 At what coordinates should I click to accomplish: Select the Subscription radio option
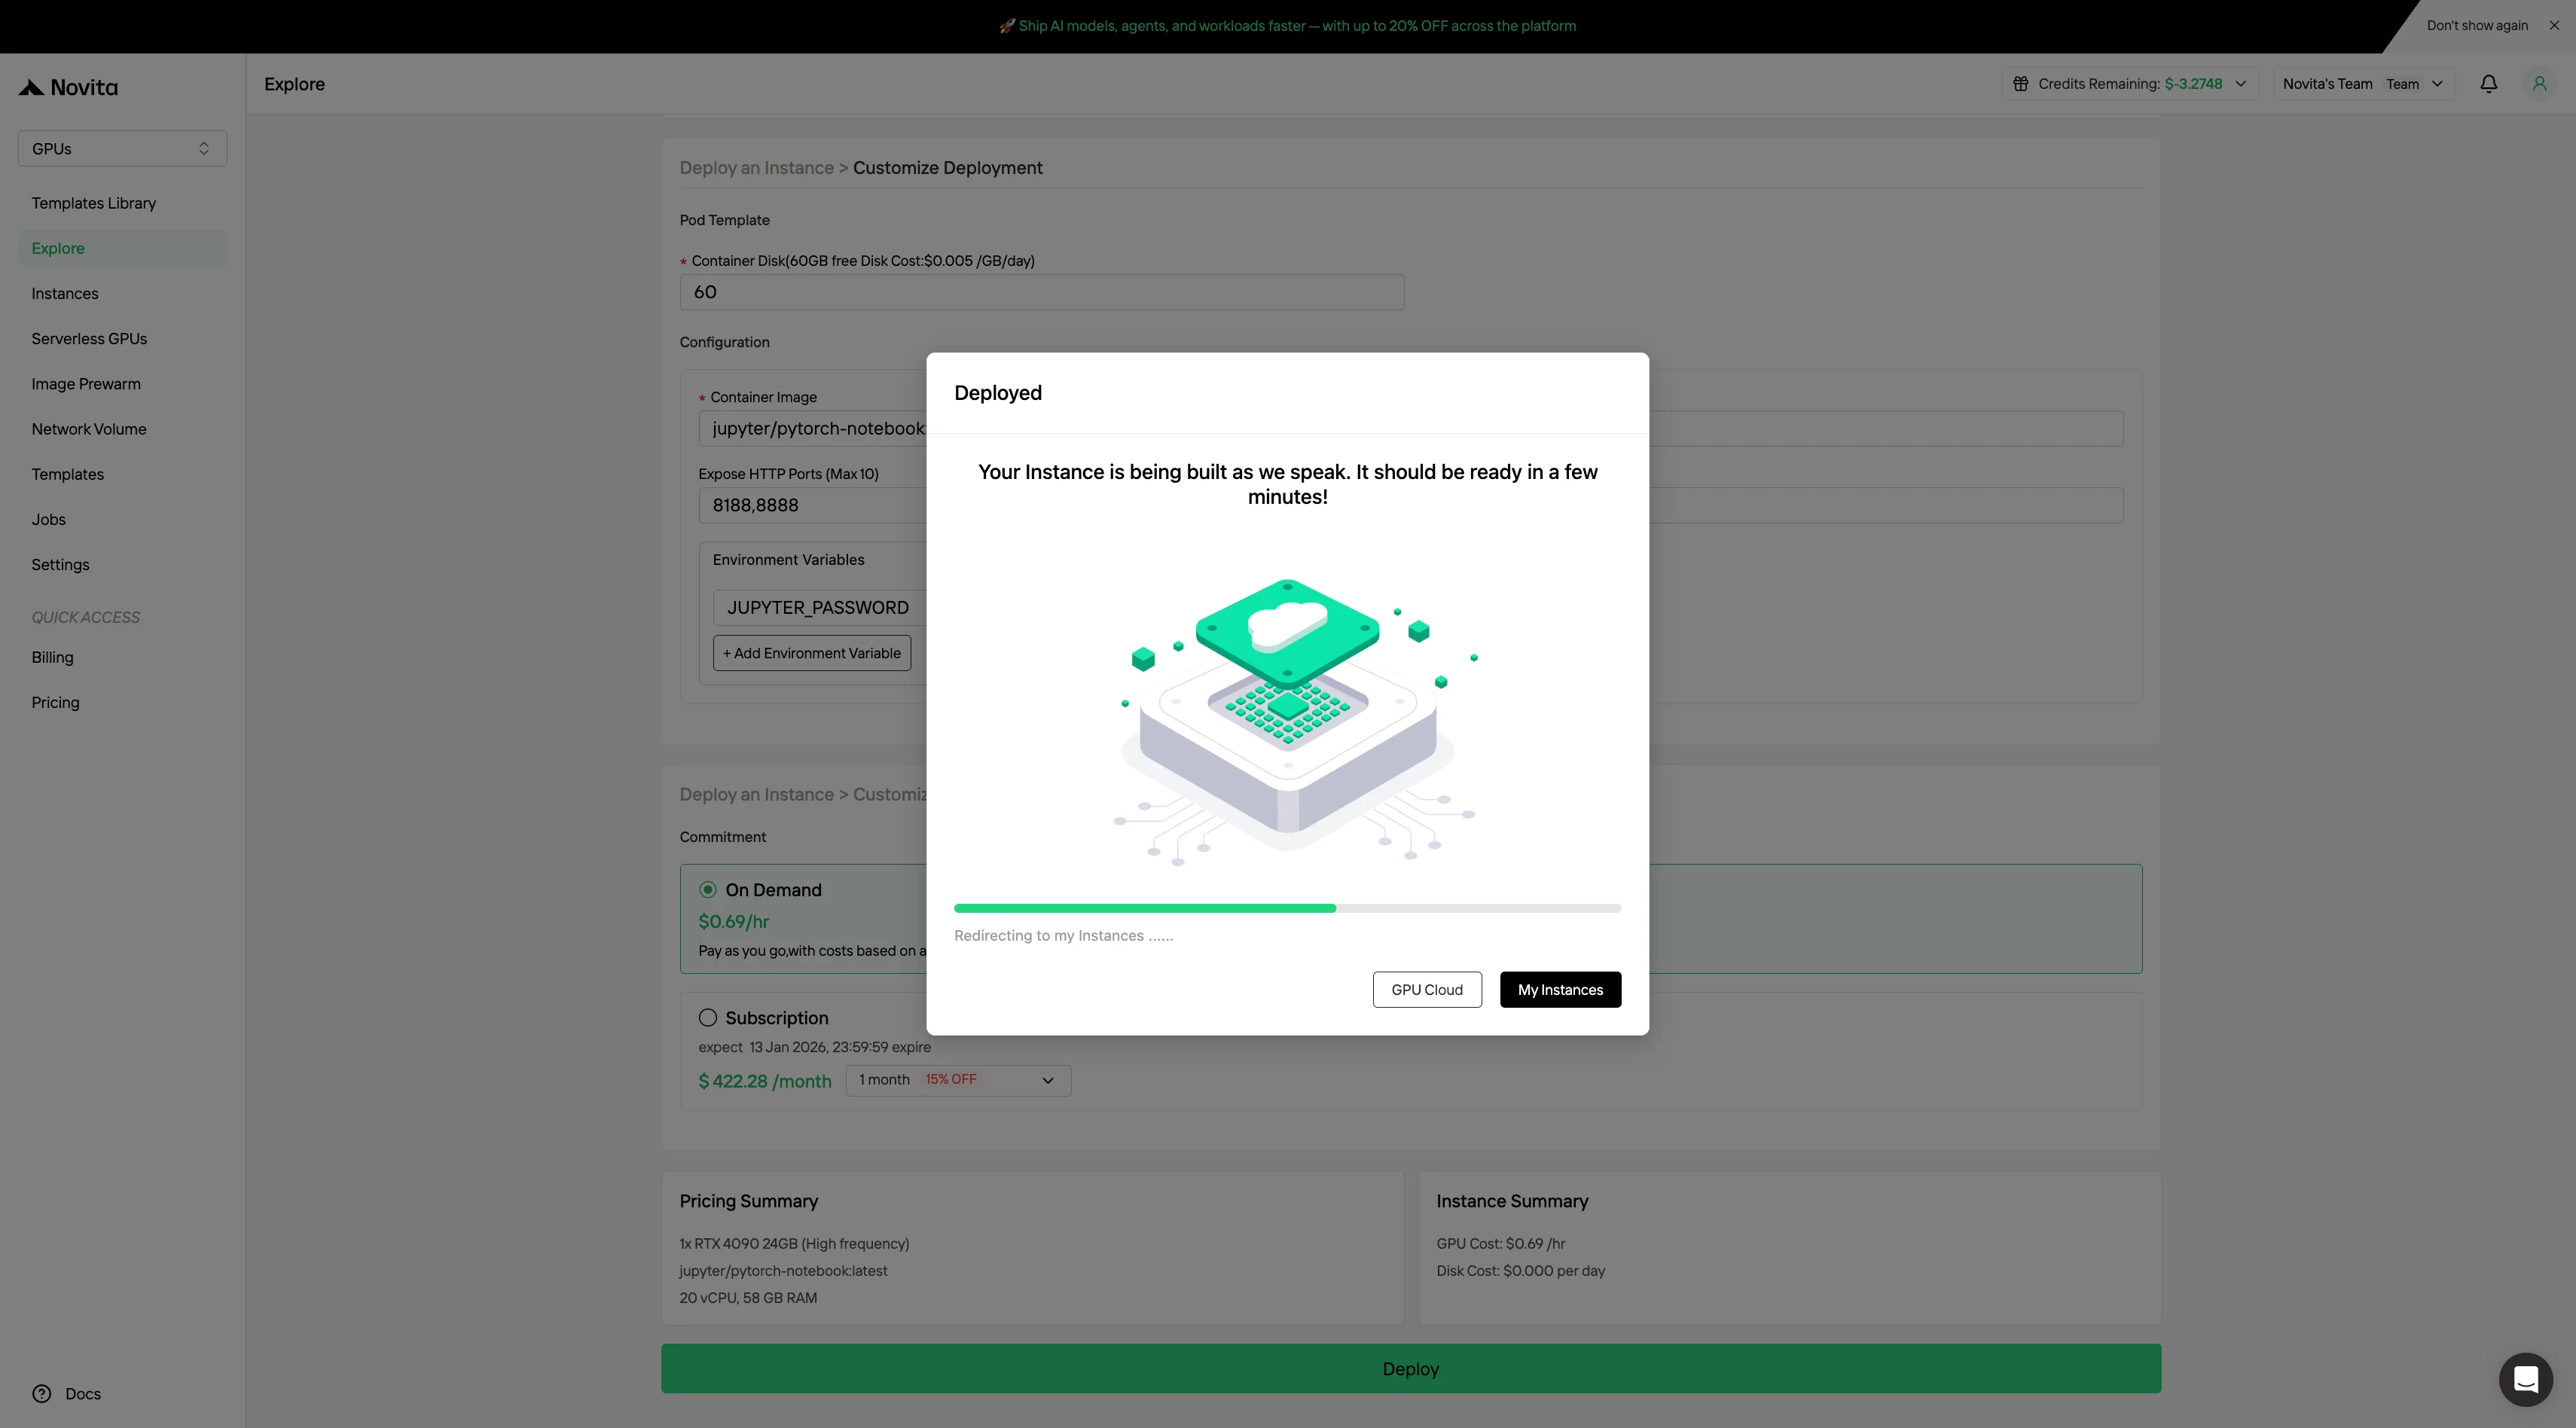coord(708,1017)
